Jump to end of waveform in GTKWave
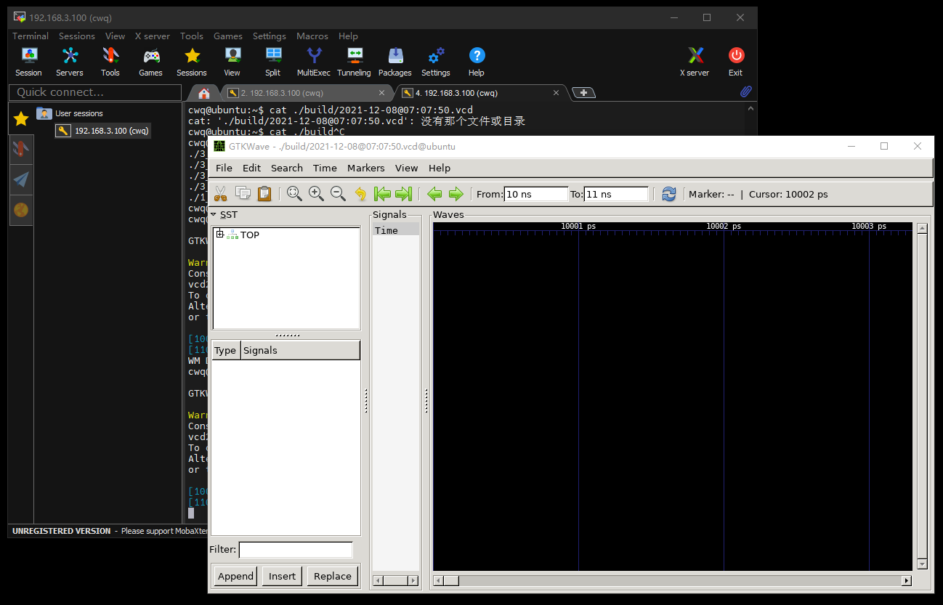Image resolution: width=943 pixels, height=605 pixels. (404, 193)
